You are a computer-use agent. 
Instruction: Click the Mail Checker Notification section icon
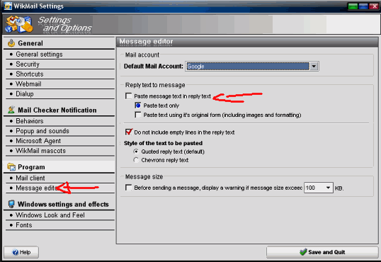(11, 110)
